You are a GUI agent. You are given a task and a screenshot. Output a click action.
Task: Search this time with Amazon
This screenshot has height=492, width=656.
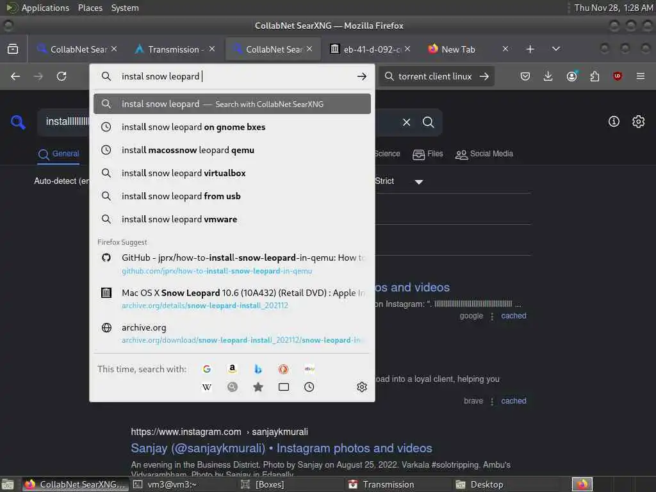coord(232,368)
